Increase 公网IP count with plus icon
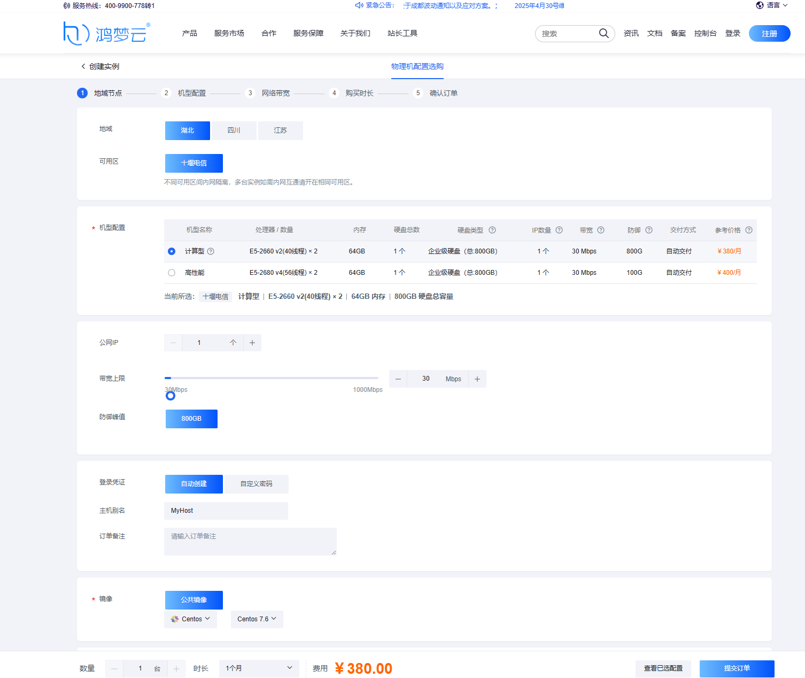 [x=252, y=343]
